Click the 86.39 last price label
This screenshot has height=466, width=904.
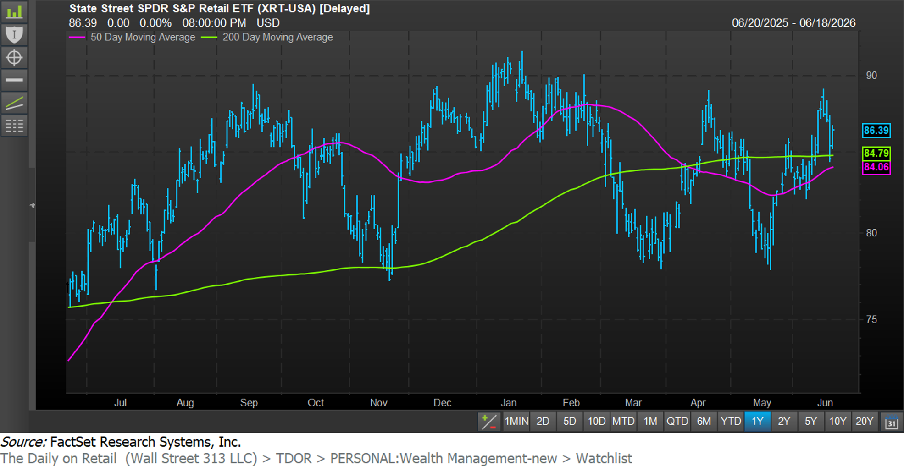pyautogui.click(x=876, y=131)
